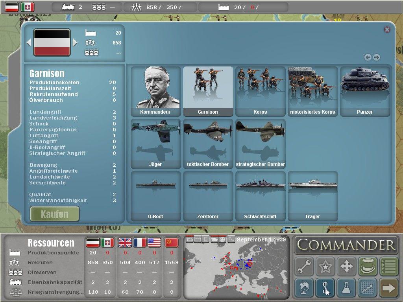
Task: Close the purchase window
Action: click(x=387, y=29)
